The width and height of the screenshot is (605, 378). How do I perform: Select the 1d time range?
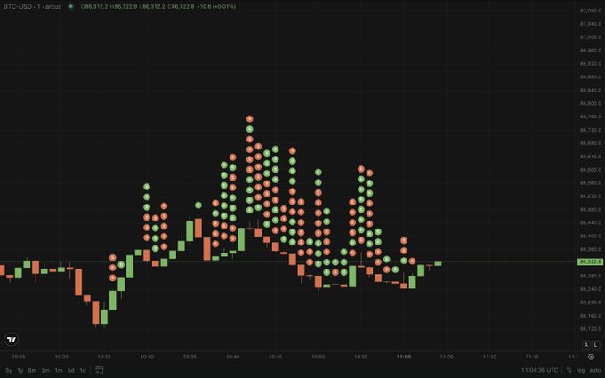(83, 370)
